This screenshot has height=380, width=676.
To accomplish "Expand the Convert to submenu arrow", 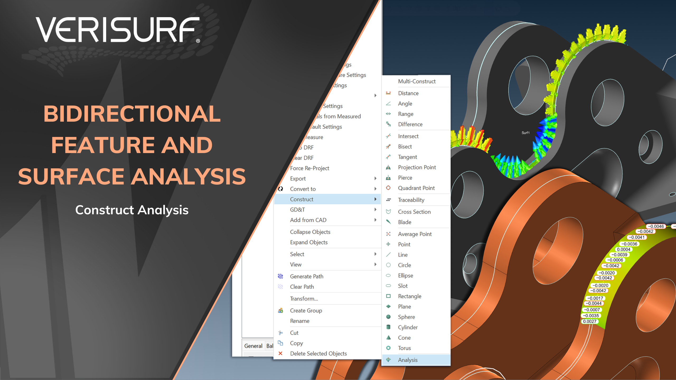I will [375, 189].
